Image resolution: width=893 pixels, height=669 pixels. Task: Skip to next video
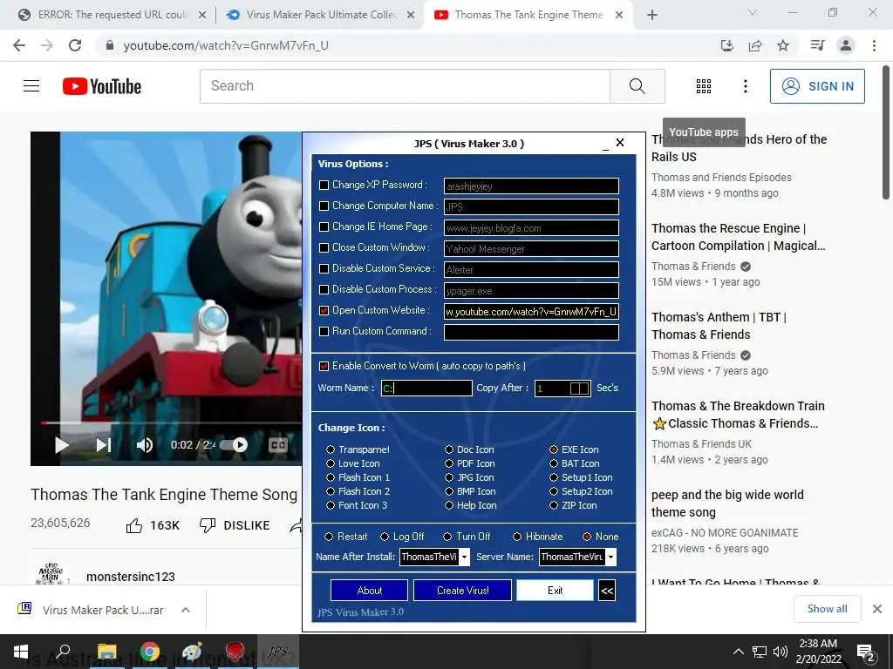pyautogui.click(x=104, y=445)
